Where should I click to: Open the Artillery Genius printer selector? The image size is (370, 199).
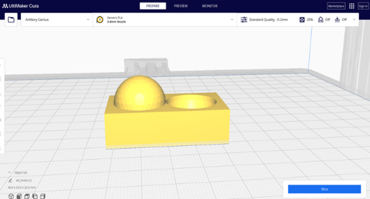(x=57, y=19)
